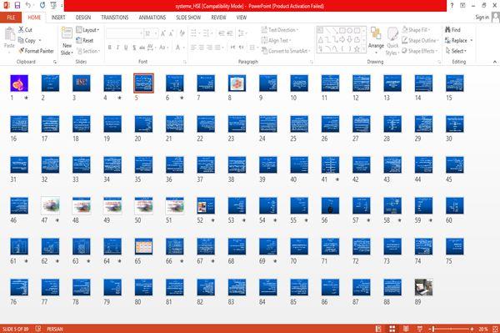
Task: Open the Arrange options
Action: tap(376, 40)
